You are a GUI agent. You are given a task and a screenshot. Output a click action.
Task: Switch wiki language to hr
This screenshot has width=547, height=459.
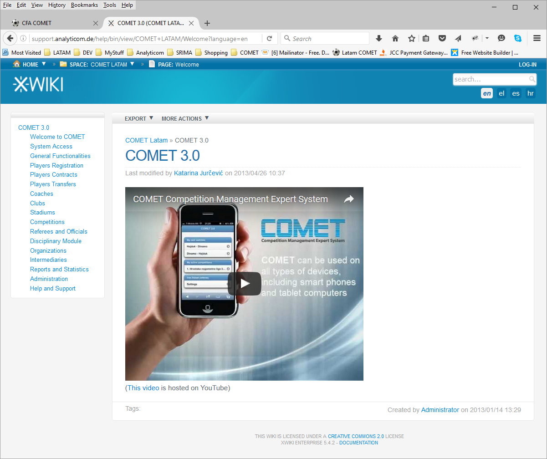(x=530, y=93)
